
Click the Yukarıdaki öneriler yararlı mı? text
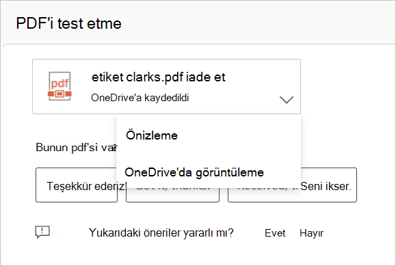(161, 232)
